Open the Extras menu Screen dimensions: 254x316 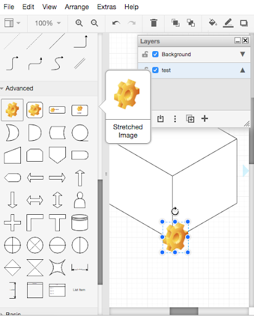[107, 7]
